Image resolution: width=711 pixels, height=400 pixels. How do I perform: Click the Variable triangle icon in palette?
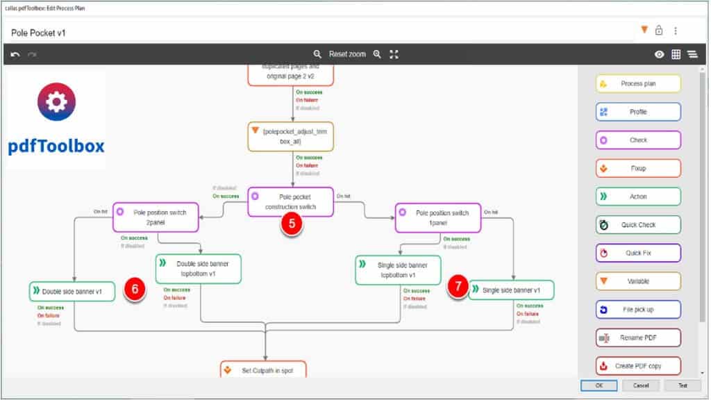tap(603, 281)
